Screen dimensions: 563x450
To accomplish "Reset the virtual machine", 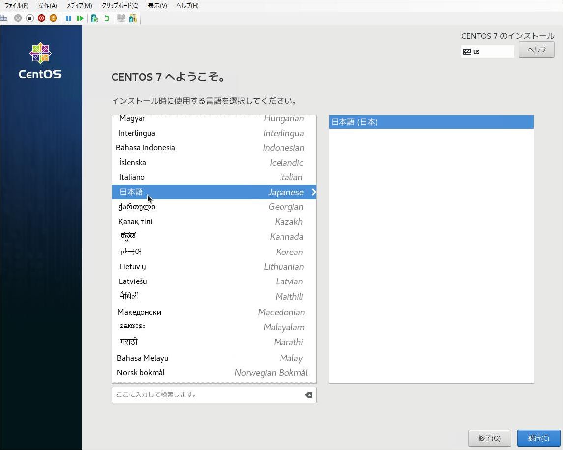I will coord(80,18).
